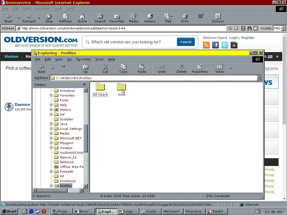Click Undo in Explorer toolbar
287x215 pixels.
pos(162,69)
